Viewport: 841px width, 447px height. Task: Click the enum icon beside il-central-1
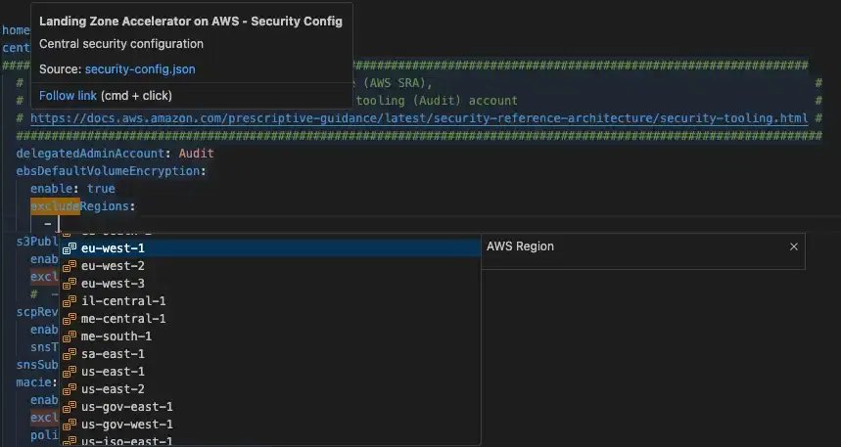[x=70, y=301]
